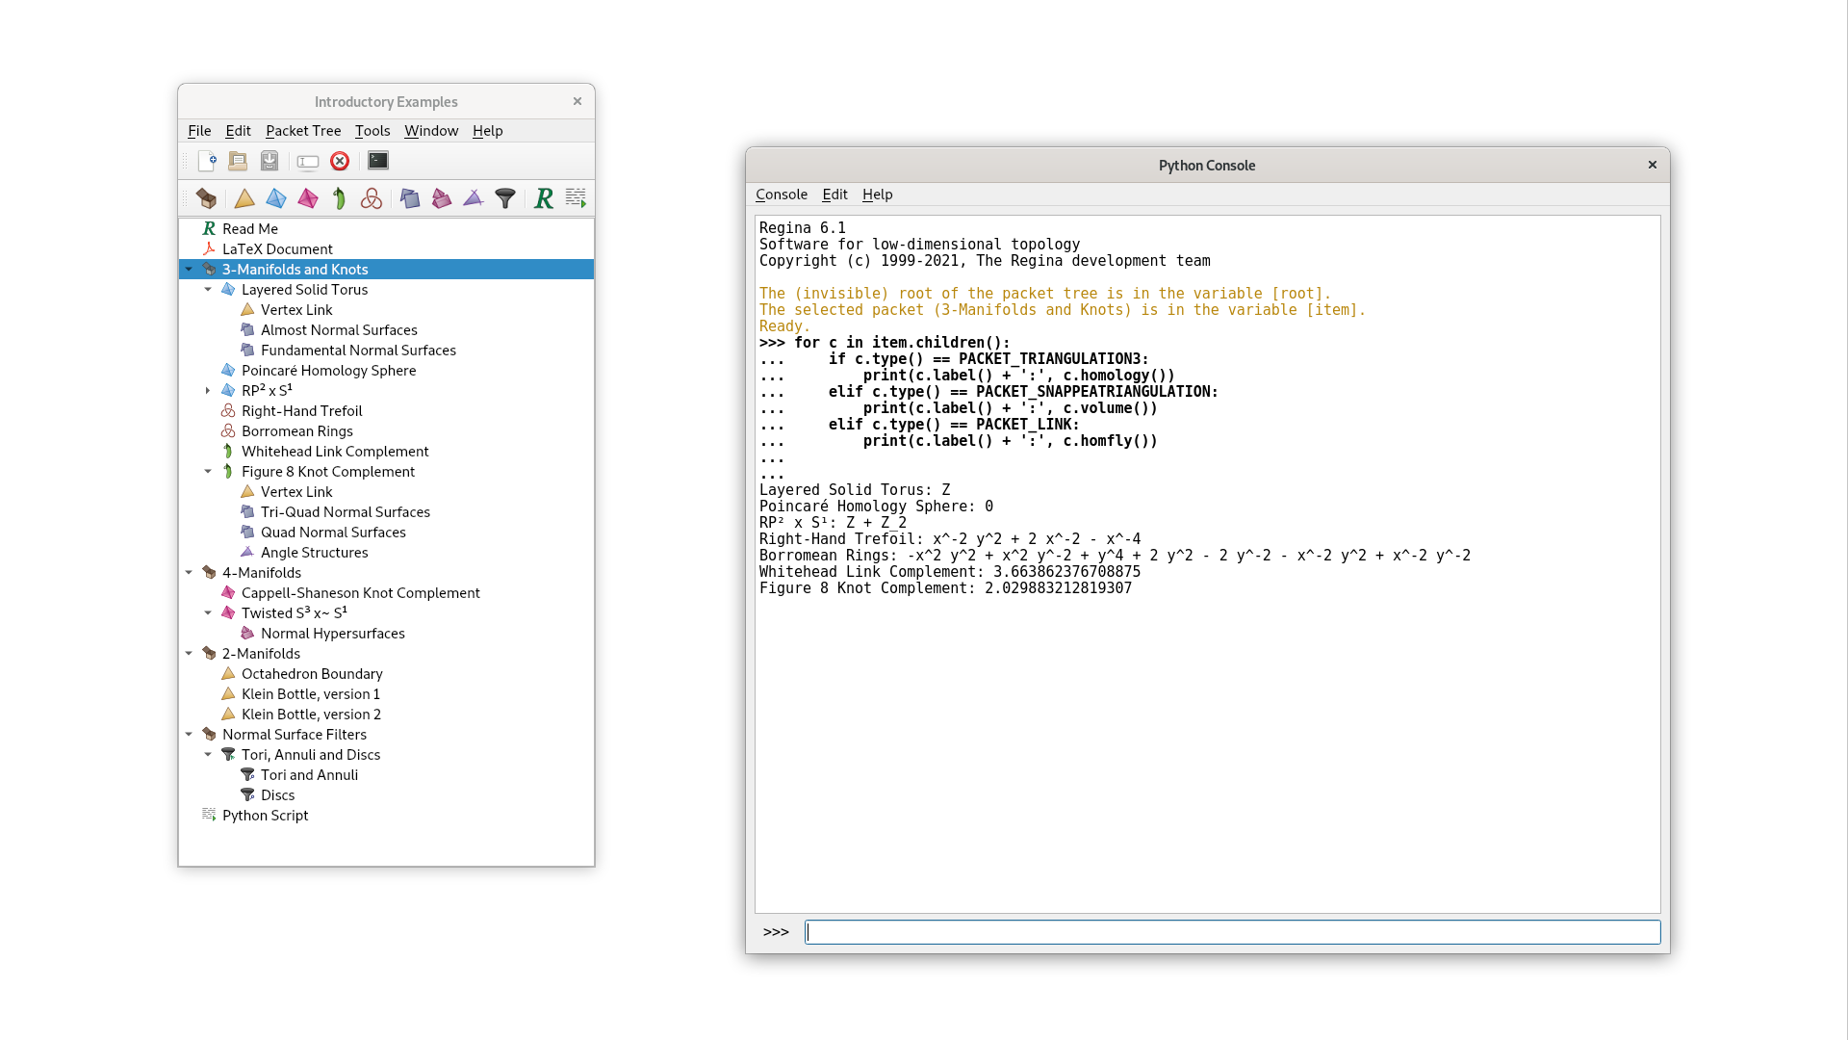
Task: Click the rename packet toolbar icon
Action: (x=308, y=161)
